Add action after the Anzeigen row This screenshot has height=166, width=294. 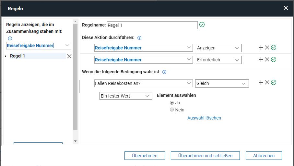click(x=261, y=47)
